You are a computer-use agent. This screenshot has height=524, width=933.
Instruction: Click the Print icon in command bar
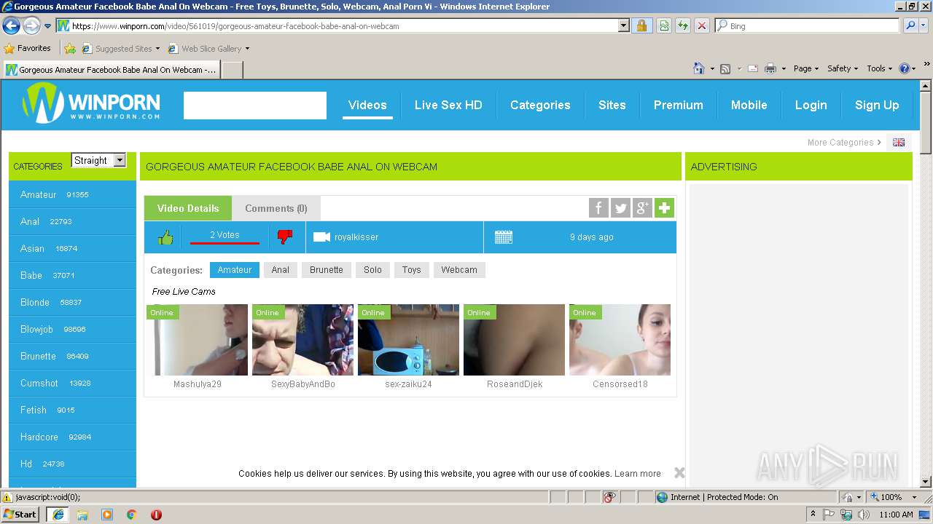[x=770, y=68]
